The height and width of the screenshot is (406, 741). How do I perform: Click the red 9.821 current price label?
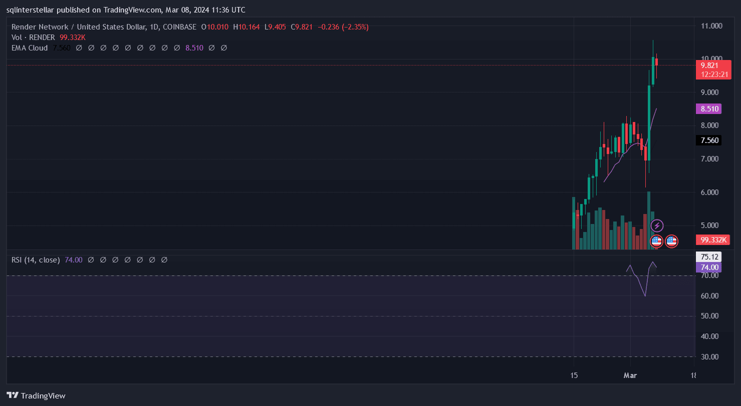(712, 65)
